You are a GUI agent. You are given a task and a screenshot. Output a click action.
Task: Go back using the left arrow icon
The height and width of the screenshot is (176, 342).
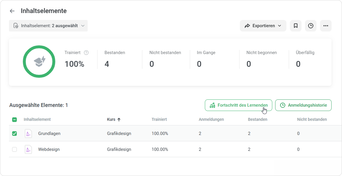point(12,11)
